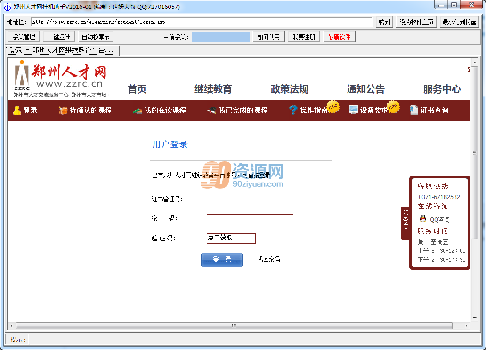Open 继续教育 continuing education menu
Screen dimensions: 486x350
[x=213, y=89]
